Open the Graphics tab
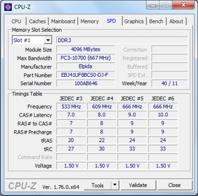Screen dimensions: 198x196 click(134, 21)
